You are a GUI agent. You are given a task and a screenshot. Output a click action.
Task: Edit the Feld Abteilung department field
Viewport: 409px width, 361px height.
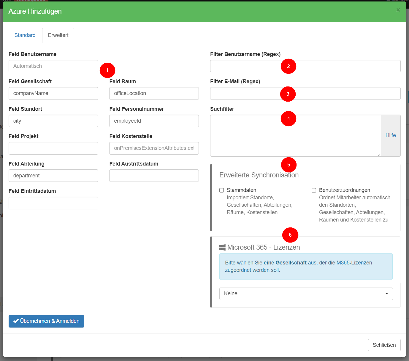(x=53, y=176)
